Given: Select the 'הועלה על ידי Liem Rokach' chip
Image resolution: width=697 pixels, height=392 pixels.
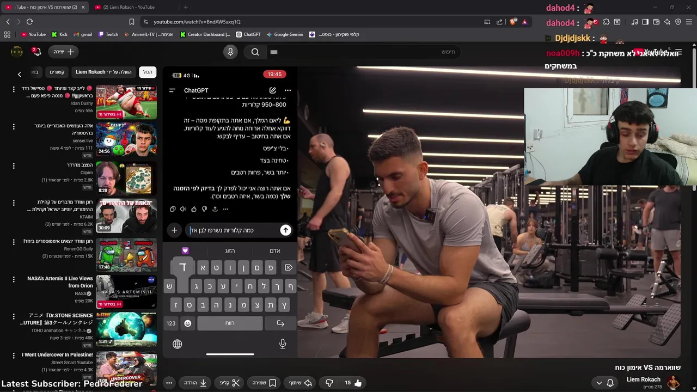Looking at the screenshot, I should [103, 72].
